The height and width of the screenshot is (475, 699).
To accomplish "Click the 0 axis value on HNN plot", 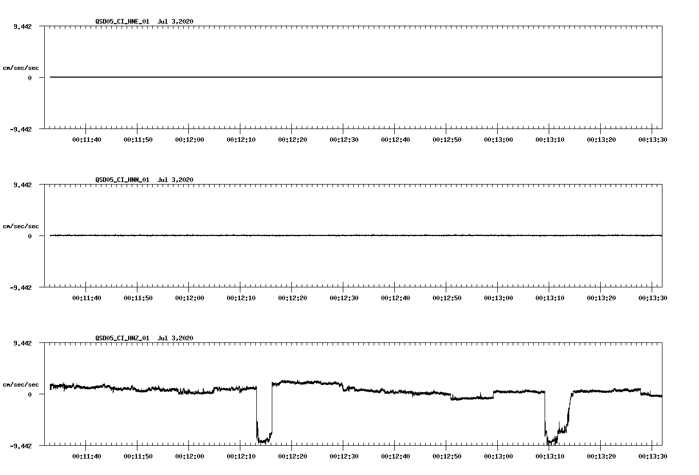I will pyautogui.click(x=30, y=236).
